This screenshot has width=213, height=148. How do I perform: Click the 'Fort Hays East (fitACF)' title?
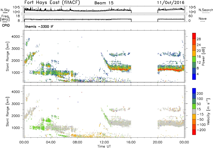(52, 2)
